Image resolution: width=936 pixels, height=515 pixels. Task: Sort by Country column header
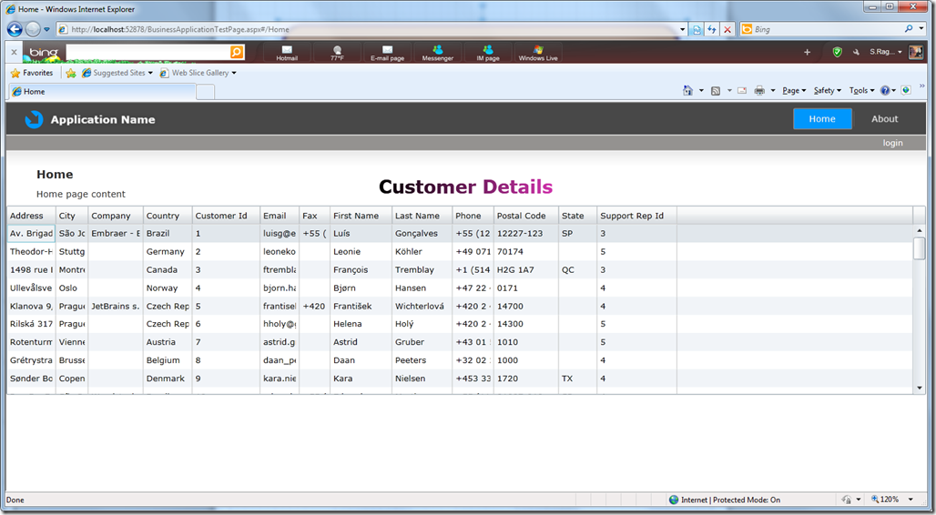168,216
